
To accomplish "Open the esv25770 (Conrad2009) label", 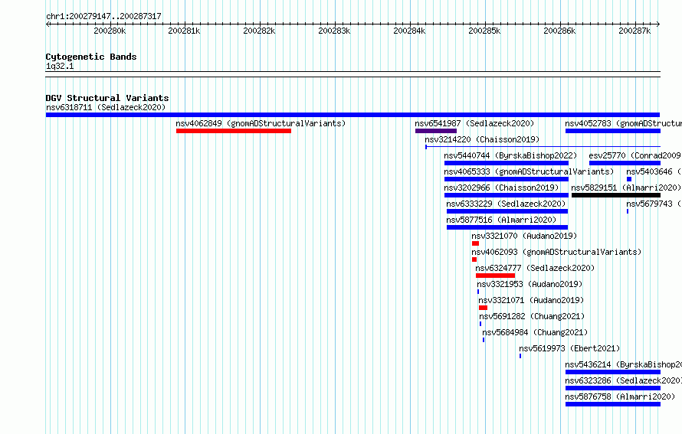I will tap(634, 155).
